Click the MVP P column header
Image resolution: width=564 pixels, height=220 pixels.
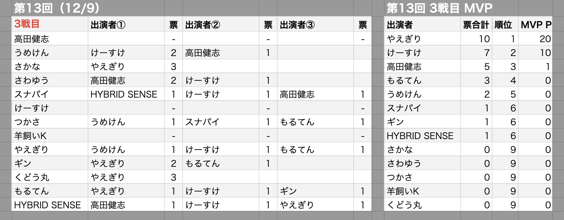pos(536,25)
